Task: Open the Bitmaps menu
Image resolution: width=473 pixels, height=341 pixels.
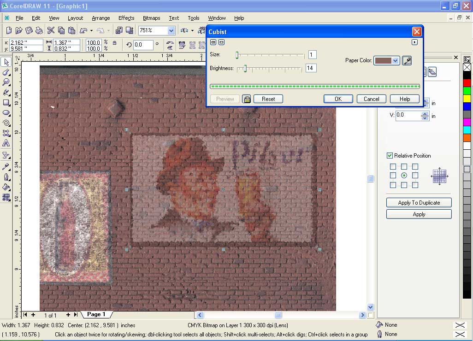Action: tap(151, 18)
